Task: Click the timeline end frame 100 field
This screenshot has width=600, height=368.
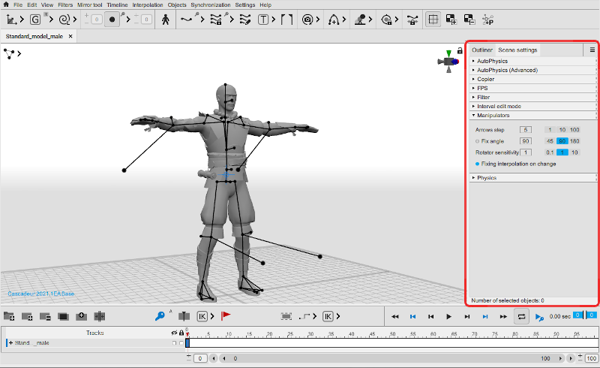Action: point(592,358)
